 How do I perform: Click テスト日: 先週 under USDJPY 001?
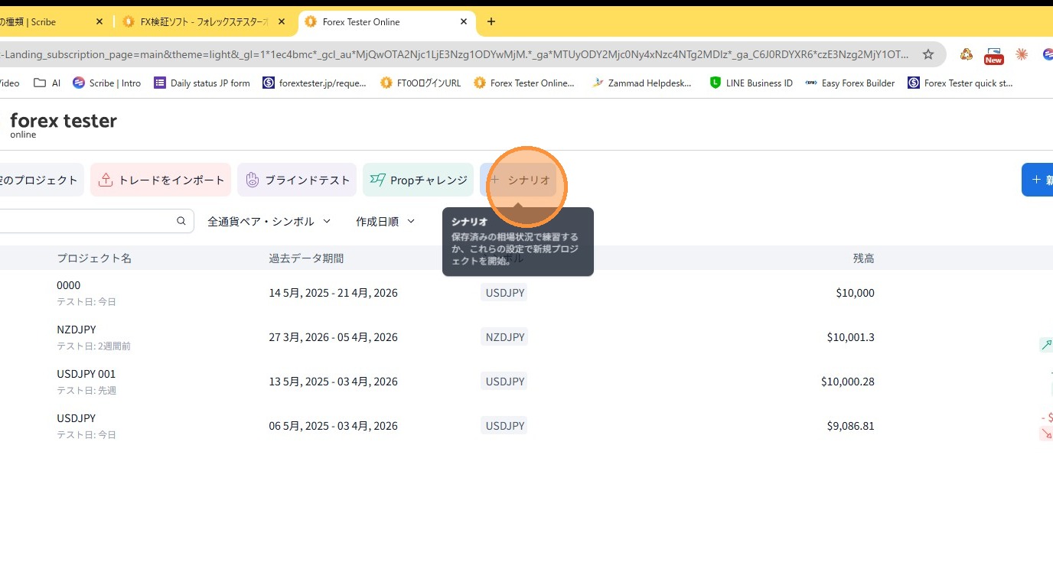(86, 391)
